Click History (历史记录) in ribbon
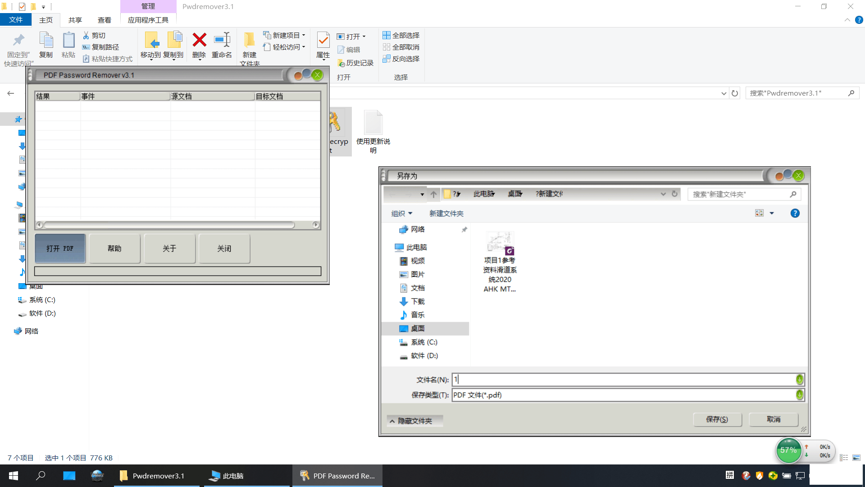 355,63
